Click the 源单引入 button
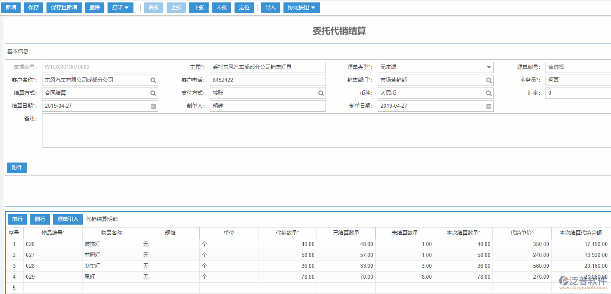The height and width of the screenshot is (294, 611). 68,219
